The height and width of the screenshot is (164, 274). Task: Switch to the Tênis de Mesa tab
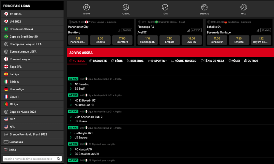[212, 61]
